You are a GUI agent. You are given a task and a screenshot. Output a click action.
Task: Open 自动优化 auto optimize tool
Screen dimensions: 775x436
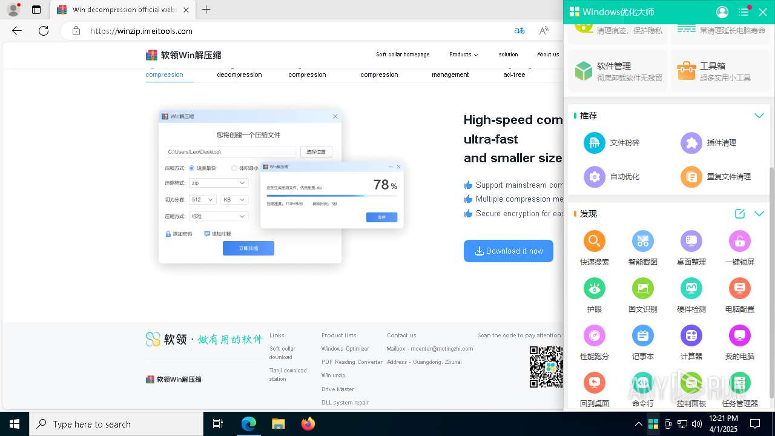tap(612, 177)
